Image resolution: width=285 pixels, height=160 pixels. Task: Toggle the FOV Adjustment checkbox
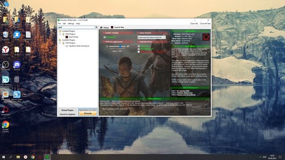[x=138, y=49]
